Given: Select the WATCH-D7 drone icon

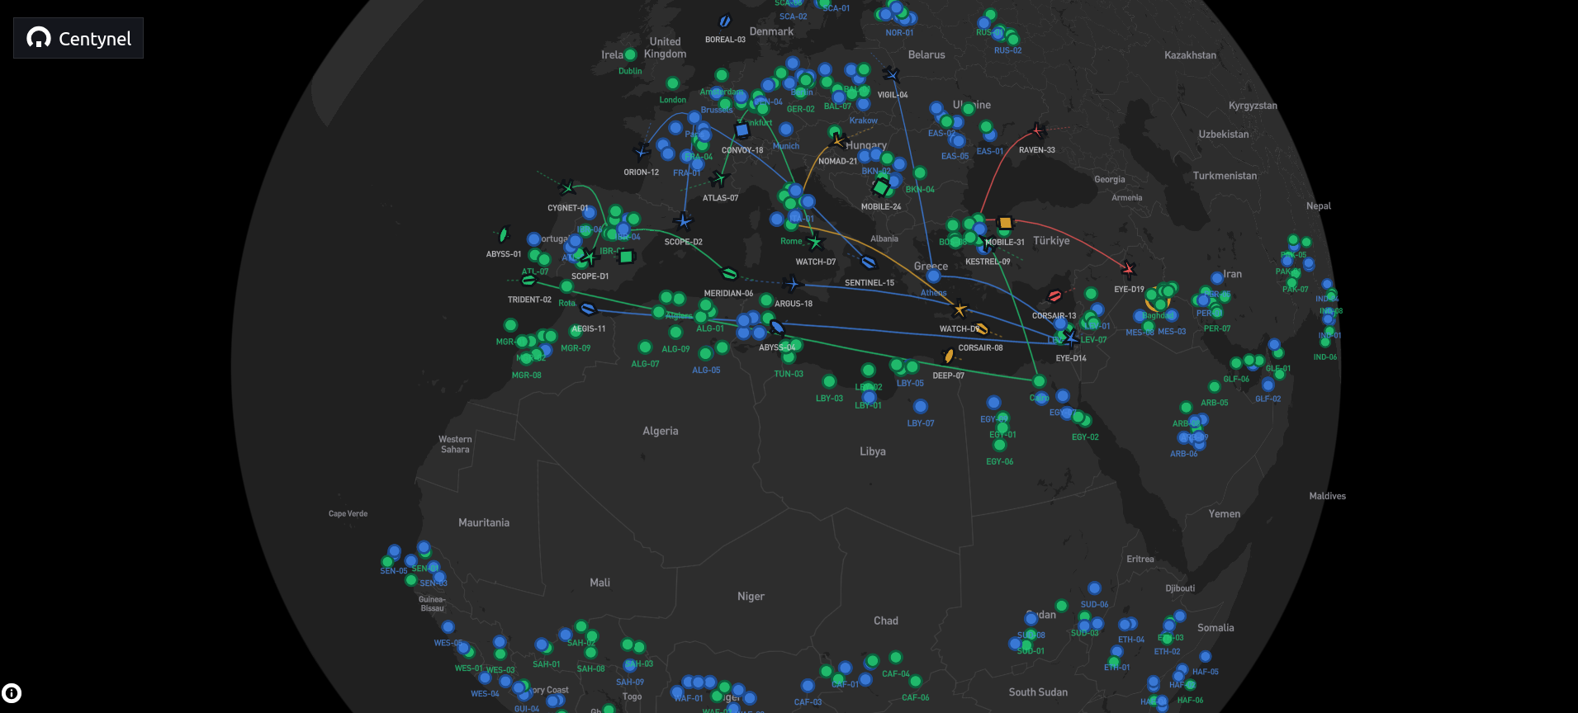Looking at the screenshot, I should (816, 243).
